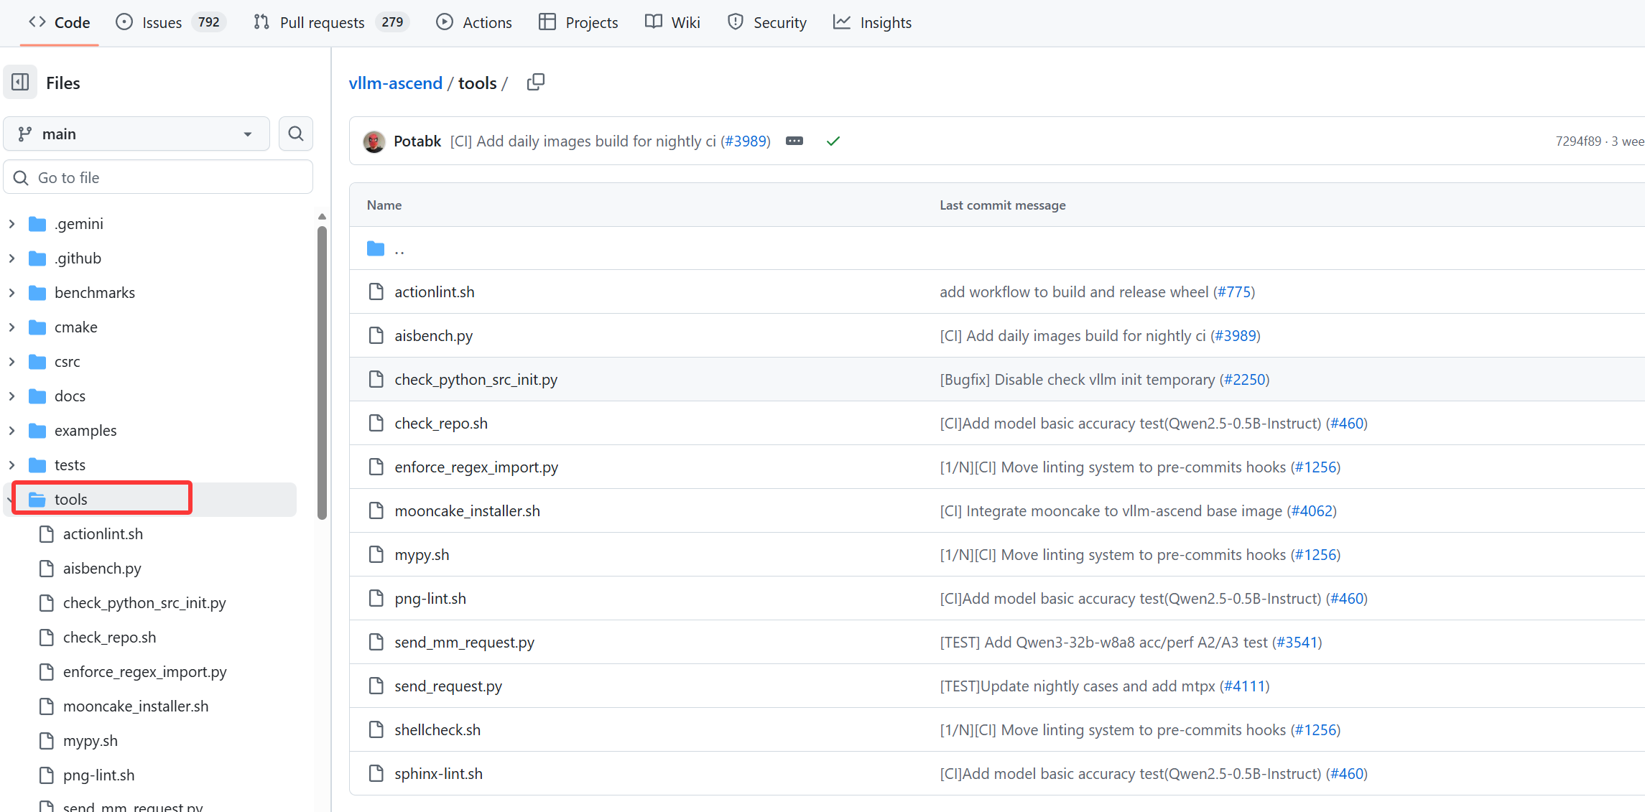Open check_repo.sh file
This screenshot has width=1645, height=812.
[440, 423]
